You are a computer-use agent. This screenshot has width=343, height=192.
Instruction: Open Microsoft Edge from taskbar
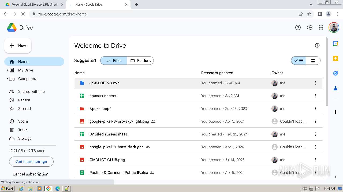click(x=57, y=189)
